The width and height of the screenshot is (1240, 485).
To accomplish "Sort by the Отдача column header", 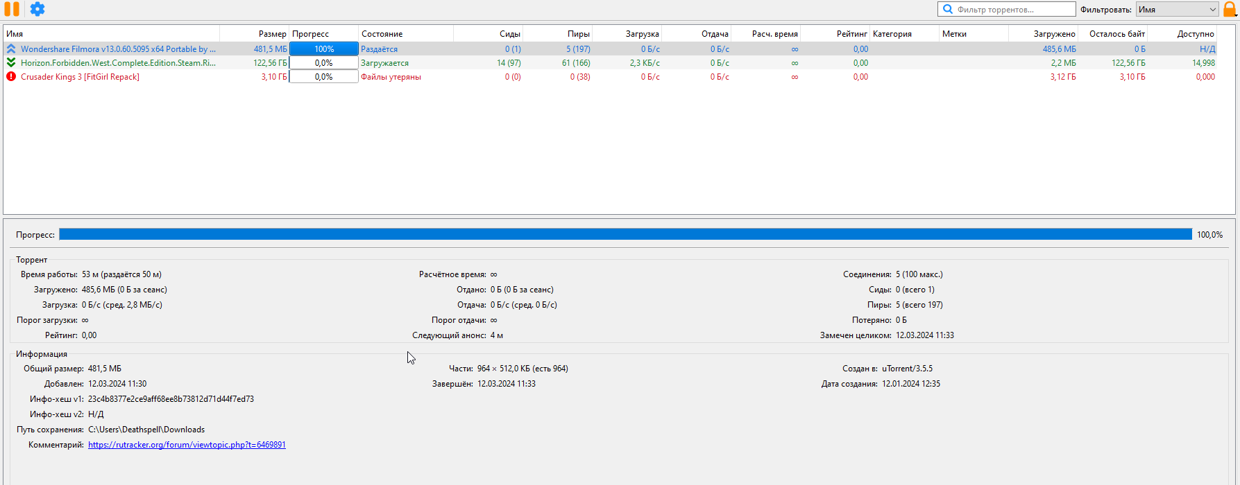I will point(696,33).
